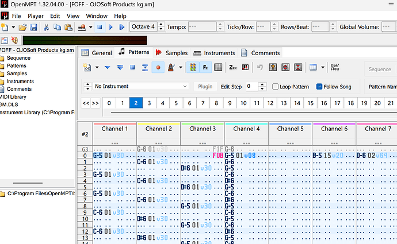The width and height of the screenshot is (397, 244).
Task: Click the chord editor piano icon
Action: 245,67
